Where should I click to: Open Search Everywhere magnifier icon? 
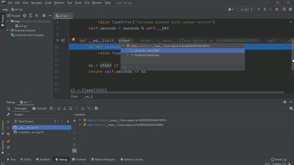[x=284, y=9]
